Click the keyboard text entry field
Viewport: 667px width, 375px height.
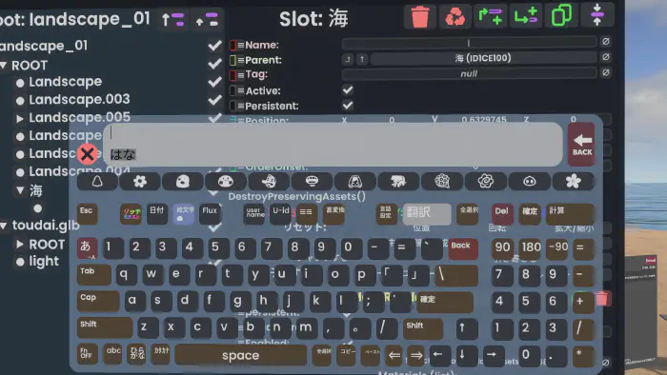[x=333, y=145]
